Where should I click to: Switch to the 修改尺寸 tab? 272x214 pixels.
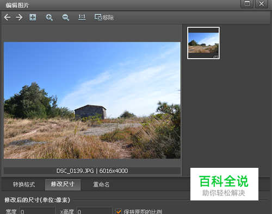point(63,185)
